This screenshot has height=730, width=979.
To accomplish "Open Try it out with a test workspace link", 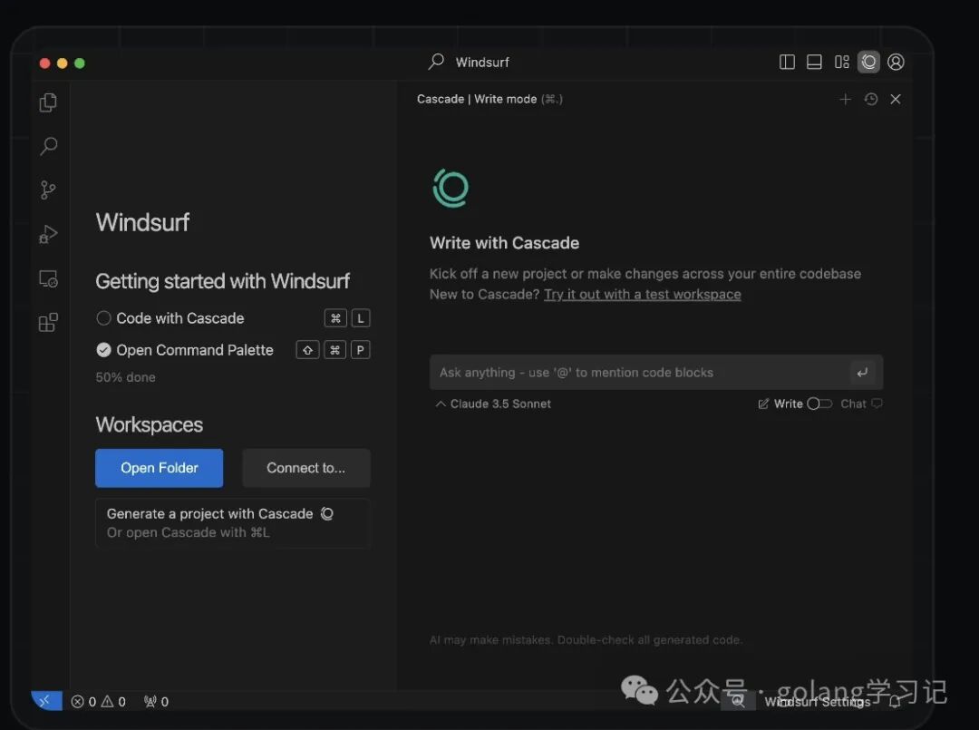I will pos(643,294).
